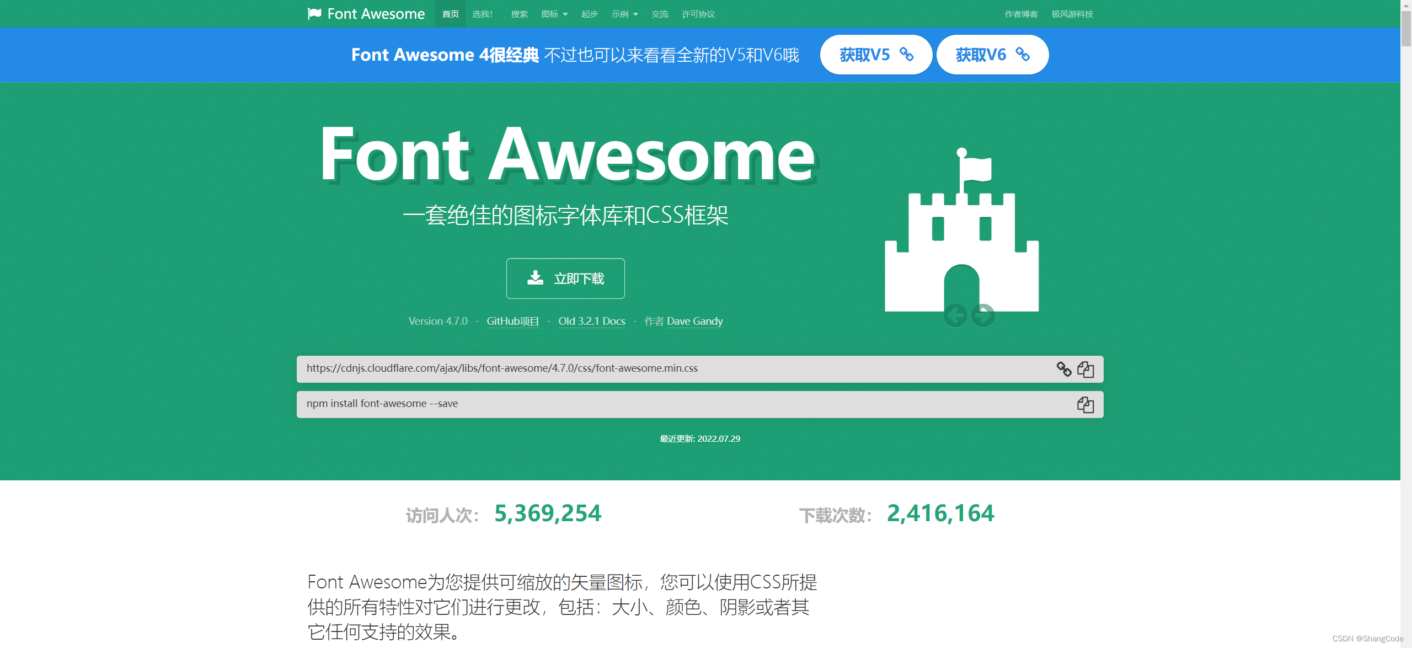1412x648 pixels.
Task: Click the 立即下载 download button
Action: tap(565, 277)
